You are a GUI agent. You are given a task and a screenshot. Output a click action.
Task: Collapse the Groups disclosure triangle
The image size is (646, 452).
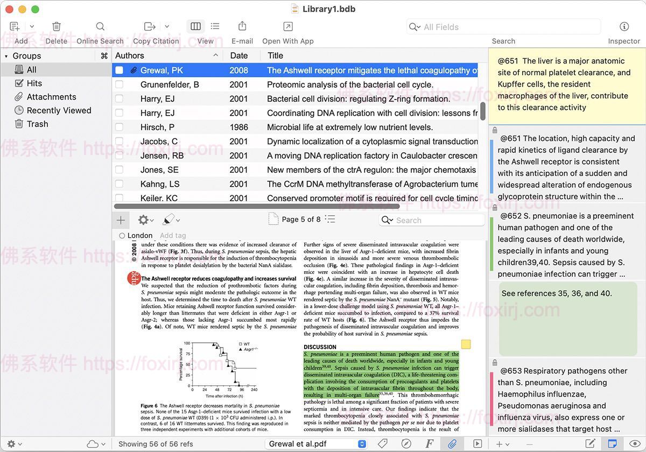6,56
